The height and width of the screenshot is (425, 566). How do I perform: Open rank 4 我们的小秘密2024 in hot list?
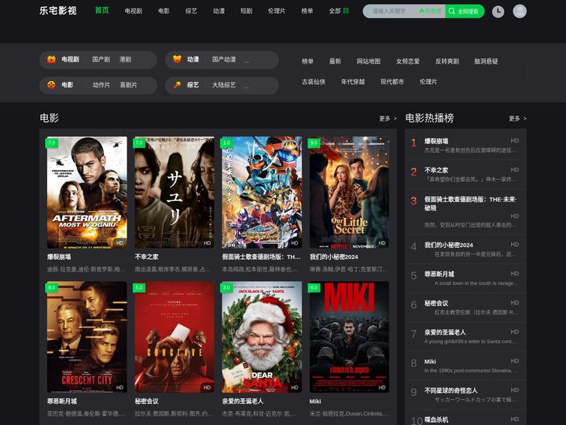(465, 249)
